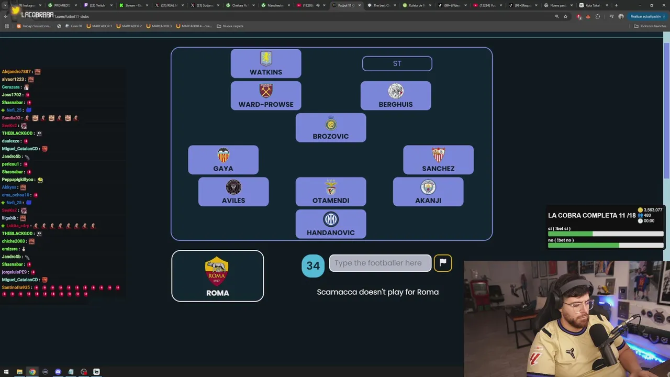Click the Manchester City crest on Akanji card
The height and width of the screenshot is (377, 670).
(428, 187)
